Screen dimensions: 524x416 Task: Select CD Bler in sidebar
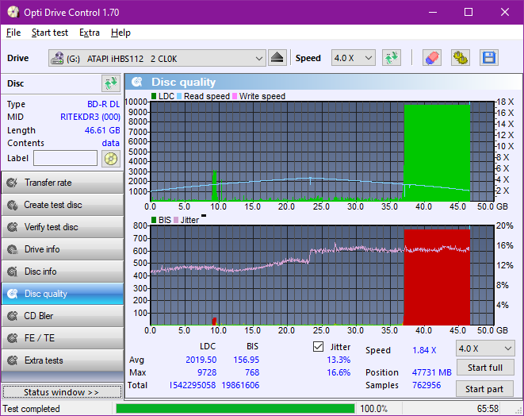(63, 316)
